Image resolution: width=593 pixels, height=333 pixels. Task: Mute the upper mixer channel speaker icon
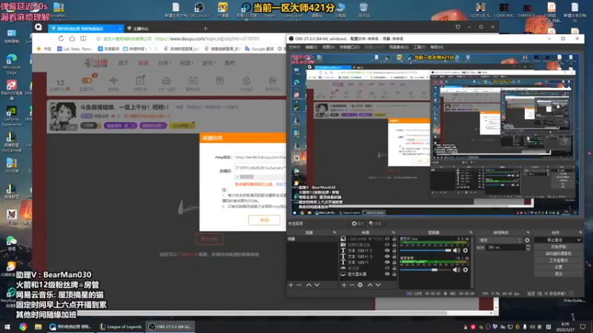pyautogui.click(x=457, y=250)
